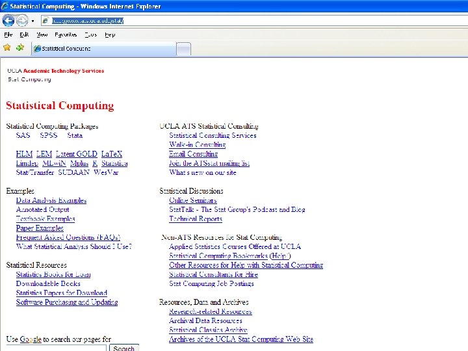The width and height of the screenshot is (468, 351).
Task: Open What's new on our site link
Action: coord(203,172)
